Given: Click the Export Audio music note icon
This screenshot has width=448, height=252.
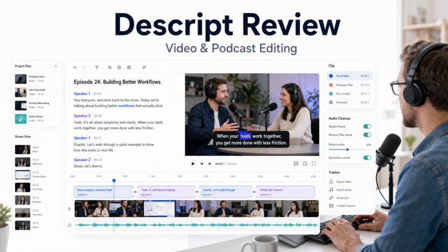Looking at the screenshot, I should pyautogui.click(x=331, y=190).
